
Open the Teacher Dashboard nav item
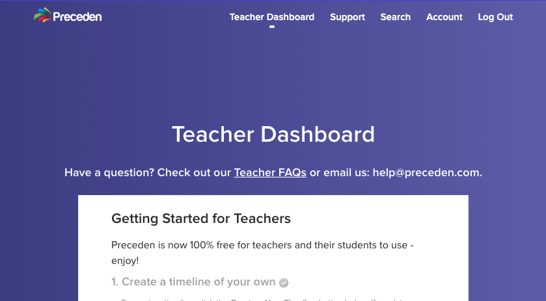[271, 17]
